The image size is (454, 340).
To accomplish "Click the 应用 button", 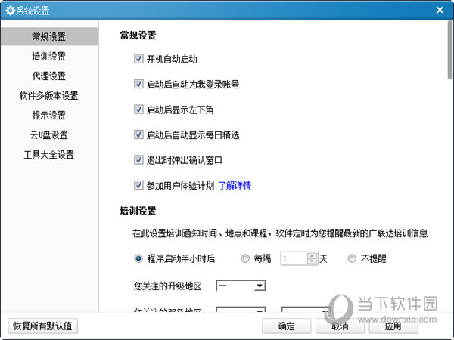I will 393,326.
